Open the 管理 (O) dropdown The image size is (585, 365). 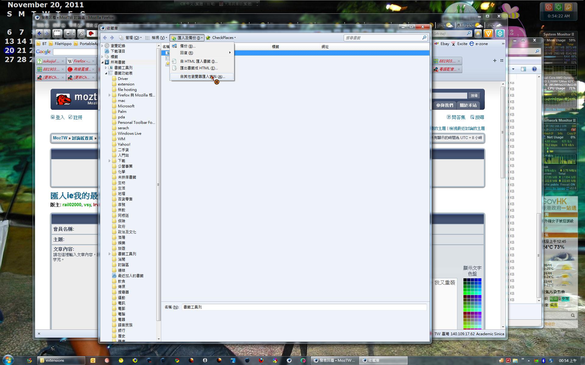(x=130, y=38)
